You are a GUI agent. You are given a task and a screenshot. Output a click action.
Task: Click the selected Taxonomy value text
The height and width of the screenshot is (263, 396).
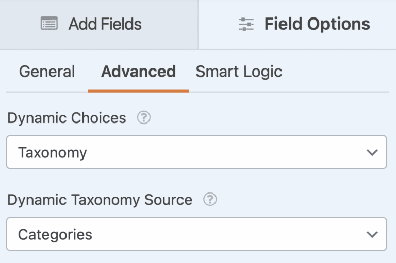(52, 153)
